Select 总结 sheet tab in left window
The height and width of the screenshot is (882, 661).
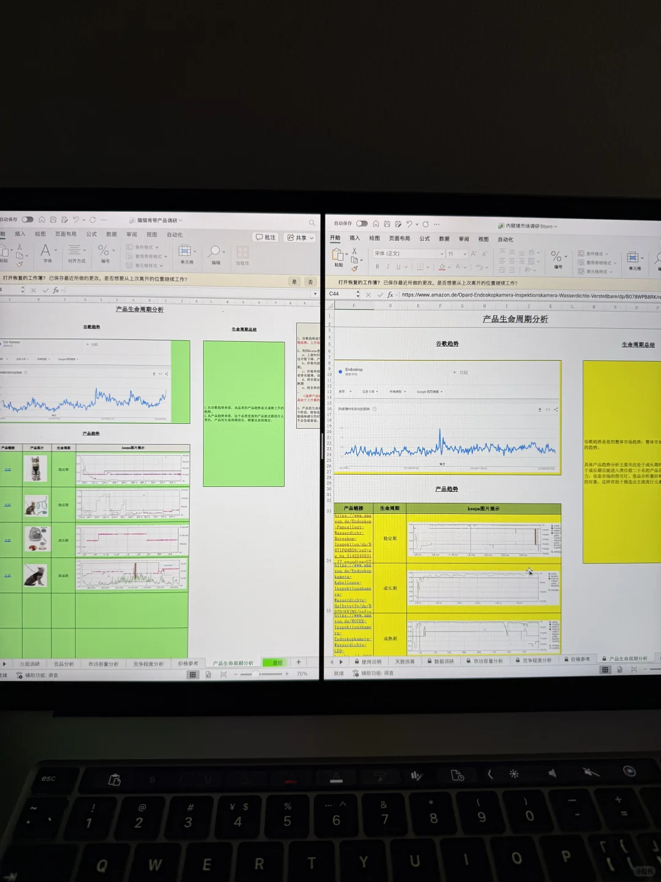[x=278, y=663]
